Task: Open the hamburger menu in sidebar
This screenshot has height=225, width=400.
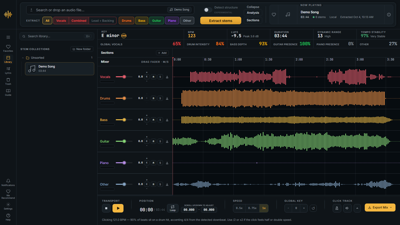Action: tap(8, 37)
